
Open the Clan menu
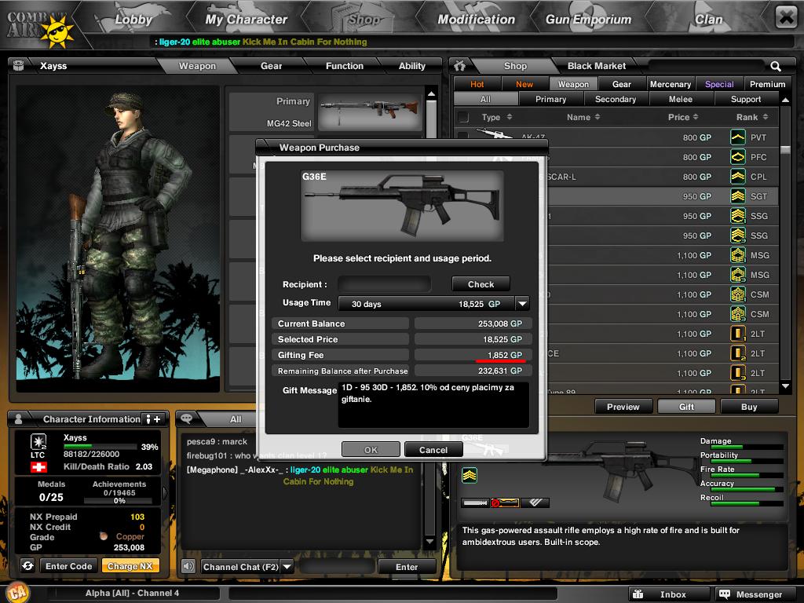[x=709, y=20]
